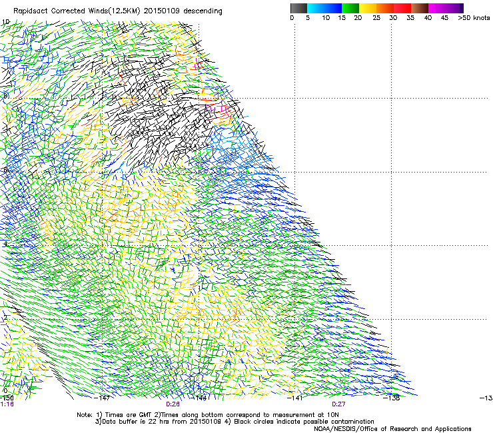Click the longitude label -144
The image size is (493, 433).
(199, 398)
